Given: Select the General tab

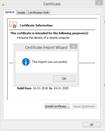Looking at the screenshot, I should pyautogui.click(x=10, y=12).
